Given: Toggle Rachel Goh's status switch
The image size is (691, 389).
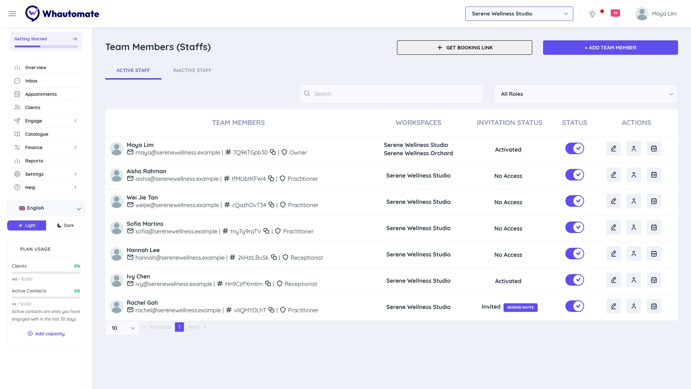Looking at the screenshot, I should point(574,306).
